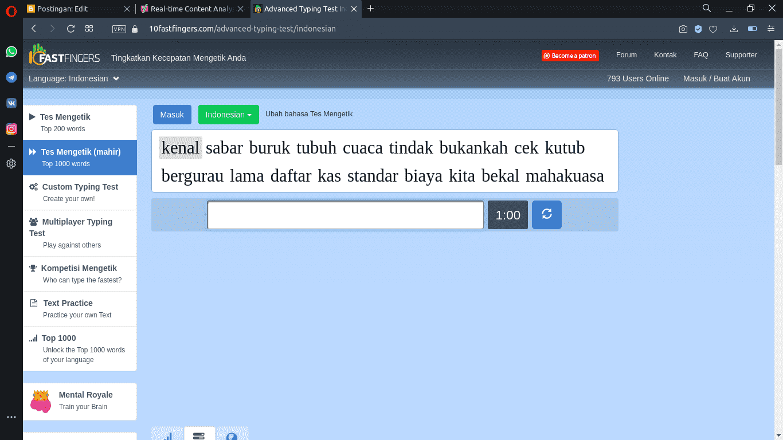Click the Masuk button above the test
This screenshot has height=440, width=783.
[172, 115]
